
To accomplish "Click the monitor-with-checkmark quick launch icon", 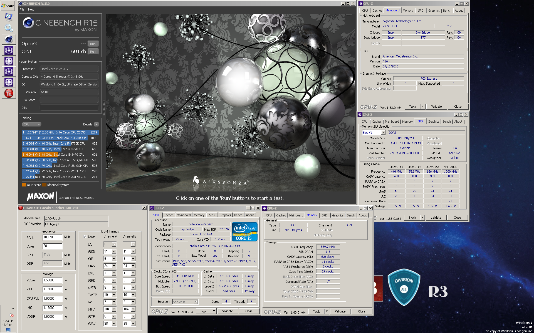I will (x=9, y=17).
